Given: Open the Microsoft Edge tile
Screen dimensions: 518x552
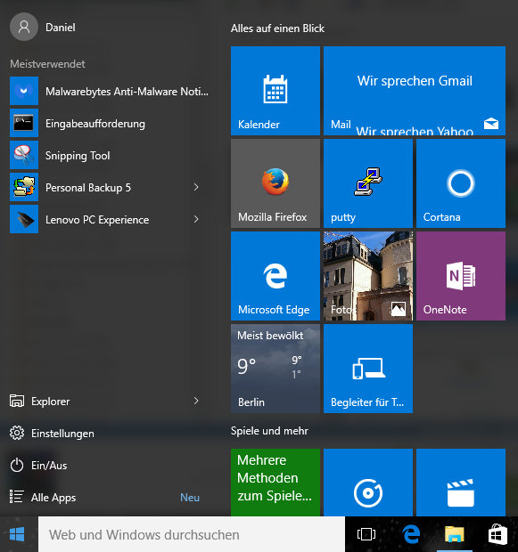Looking at the screenshot, I should pos(275,276).
